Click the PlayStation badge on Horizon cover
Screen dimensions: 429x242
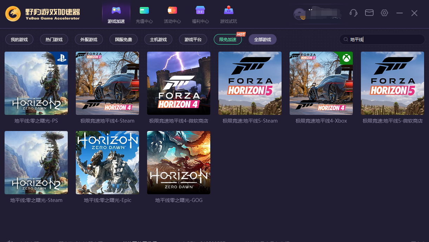(x=61, y=58)
